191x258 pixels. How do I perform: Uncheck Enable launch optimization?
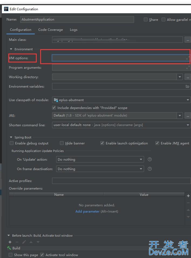pos(102,143)
